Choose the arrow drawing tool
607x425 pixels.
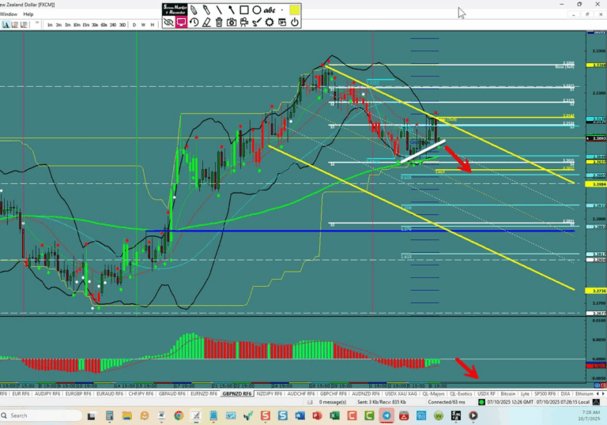[x=231, y=10]
